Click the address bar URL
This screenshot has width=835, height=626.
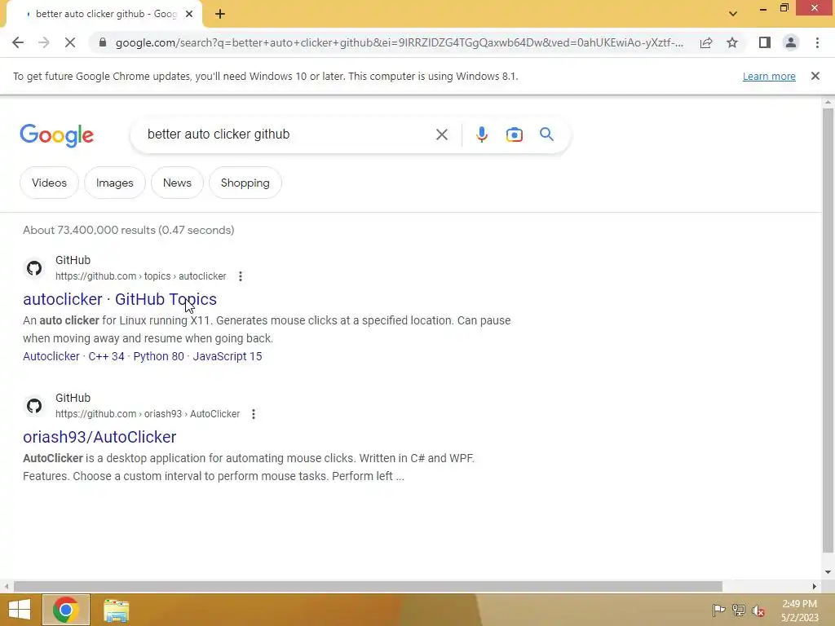coord(400,42)
